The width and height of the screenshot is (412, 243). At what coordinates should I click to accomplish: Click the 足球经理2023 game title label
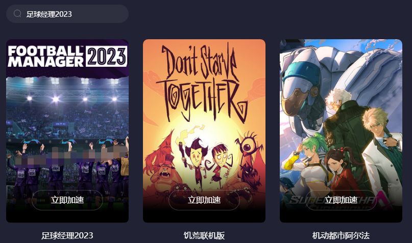pos(67,235)
